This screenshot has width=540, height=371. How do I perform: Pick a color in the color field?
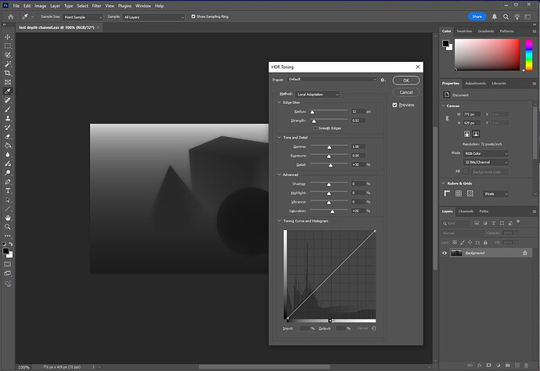(488, 55)
